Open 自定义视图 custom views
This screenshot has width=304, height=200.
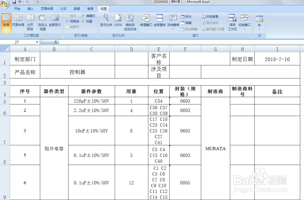pyautogui.click(x=42, y=22)
